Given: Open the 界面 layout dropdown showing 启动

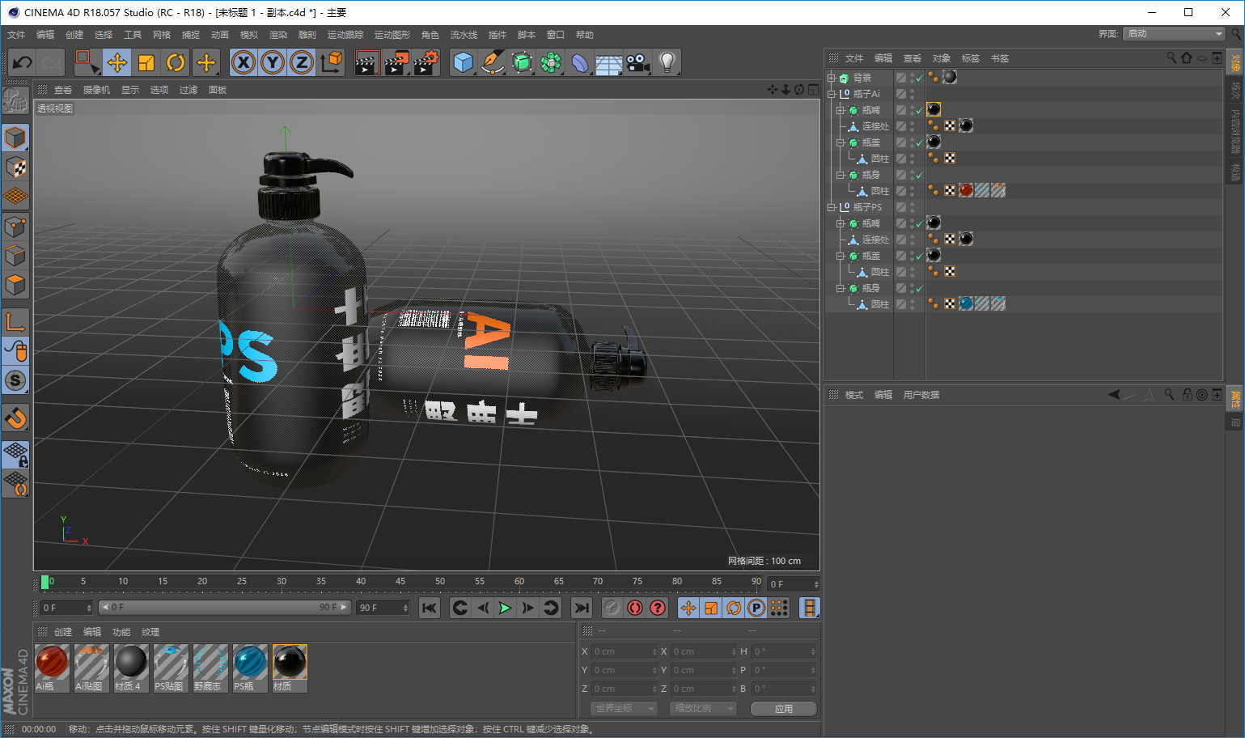Looking at the screenshot, I should pos(1174,34).
